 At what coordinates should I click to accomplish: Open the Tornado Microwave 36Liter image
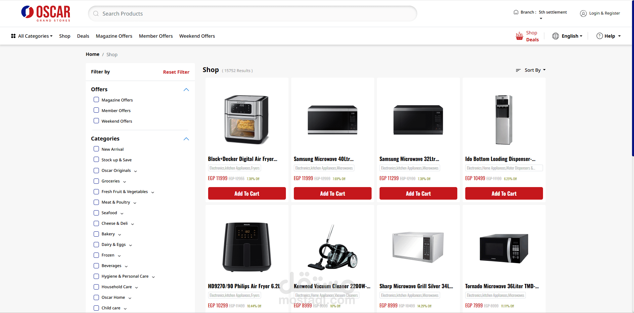click(504, 248)
